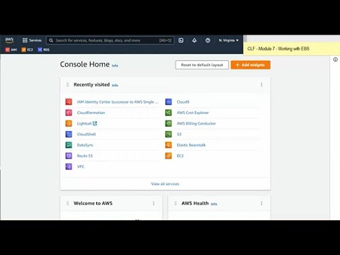Click Reset to default layout button

coord(202,65)
